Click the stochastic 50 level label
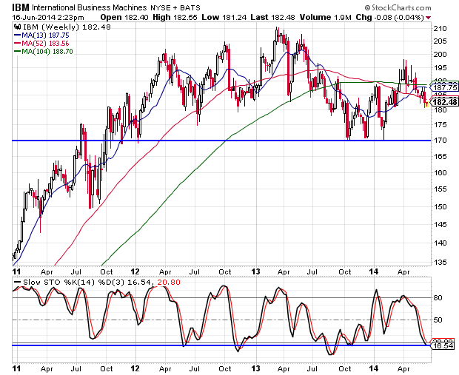459x375 pixels. 438,320
